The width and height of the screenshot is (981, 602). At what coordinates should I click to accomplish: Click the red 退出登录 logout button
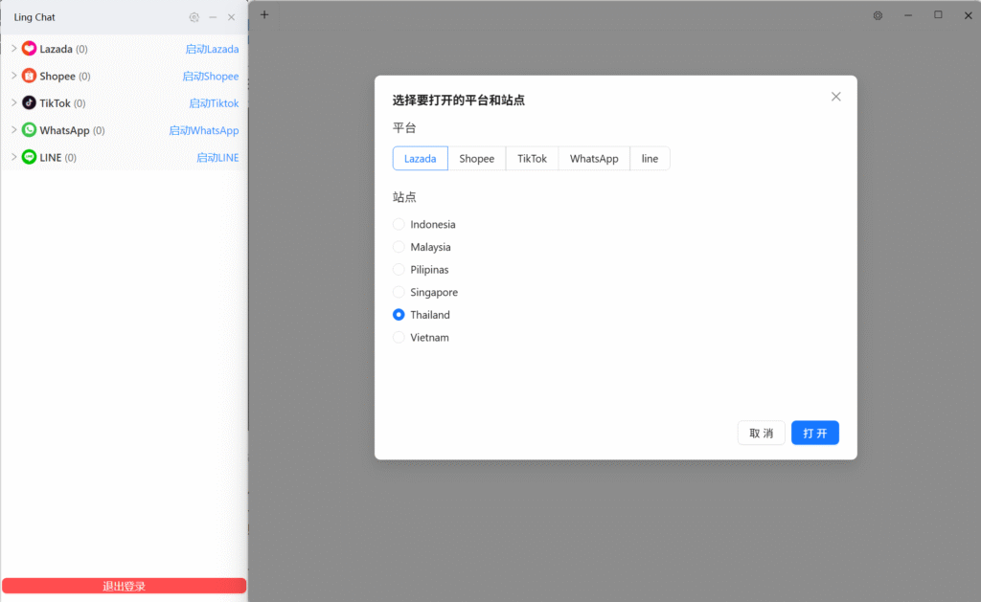(124, 586)
